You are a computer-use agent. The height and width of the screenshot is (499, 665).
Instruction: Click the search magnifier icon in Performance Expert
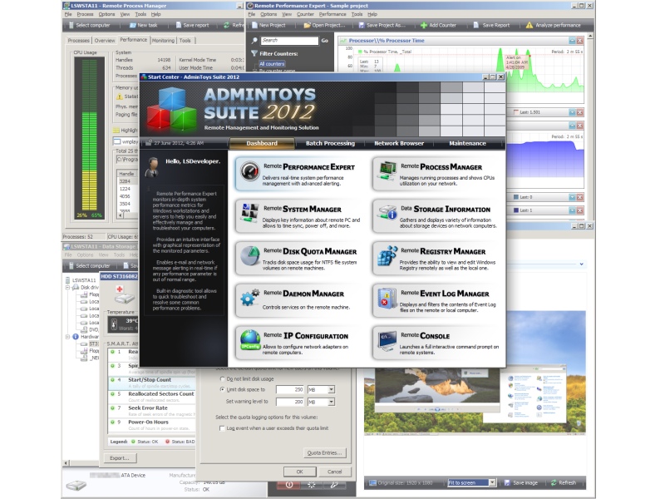(x=254, y=41)
